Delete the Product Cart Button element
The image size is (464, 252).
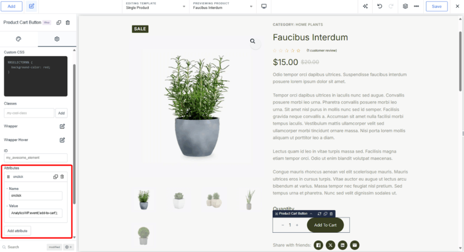tap(68, 23)
